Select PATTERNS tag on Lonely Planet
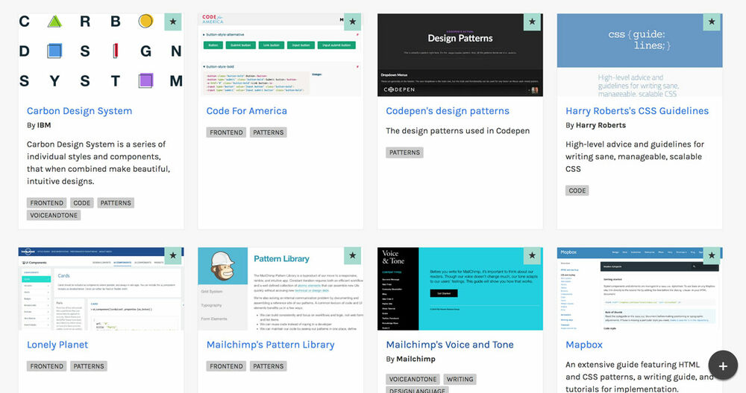This screenshot has height=393, width=746. 89,366
